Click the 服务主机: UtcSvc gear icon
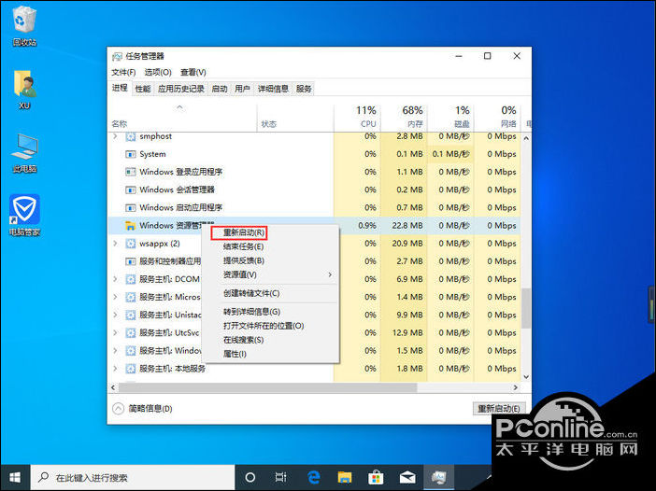The image size is (656, 491). click(x=131, y=333)
